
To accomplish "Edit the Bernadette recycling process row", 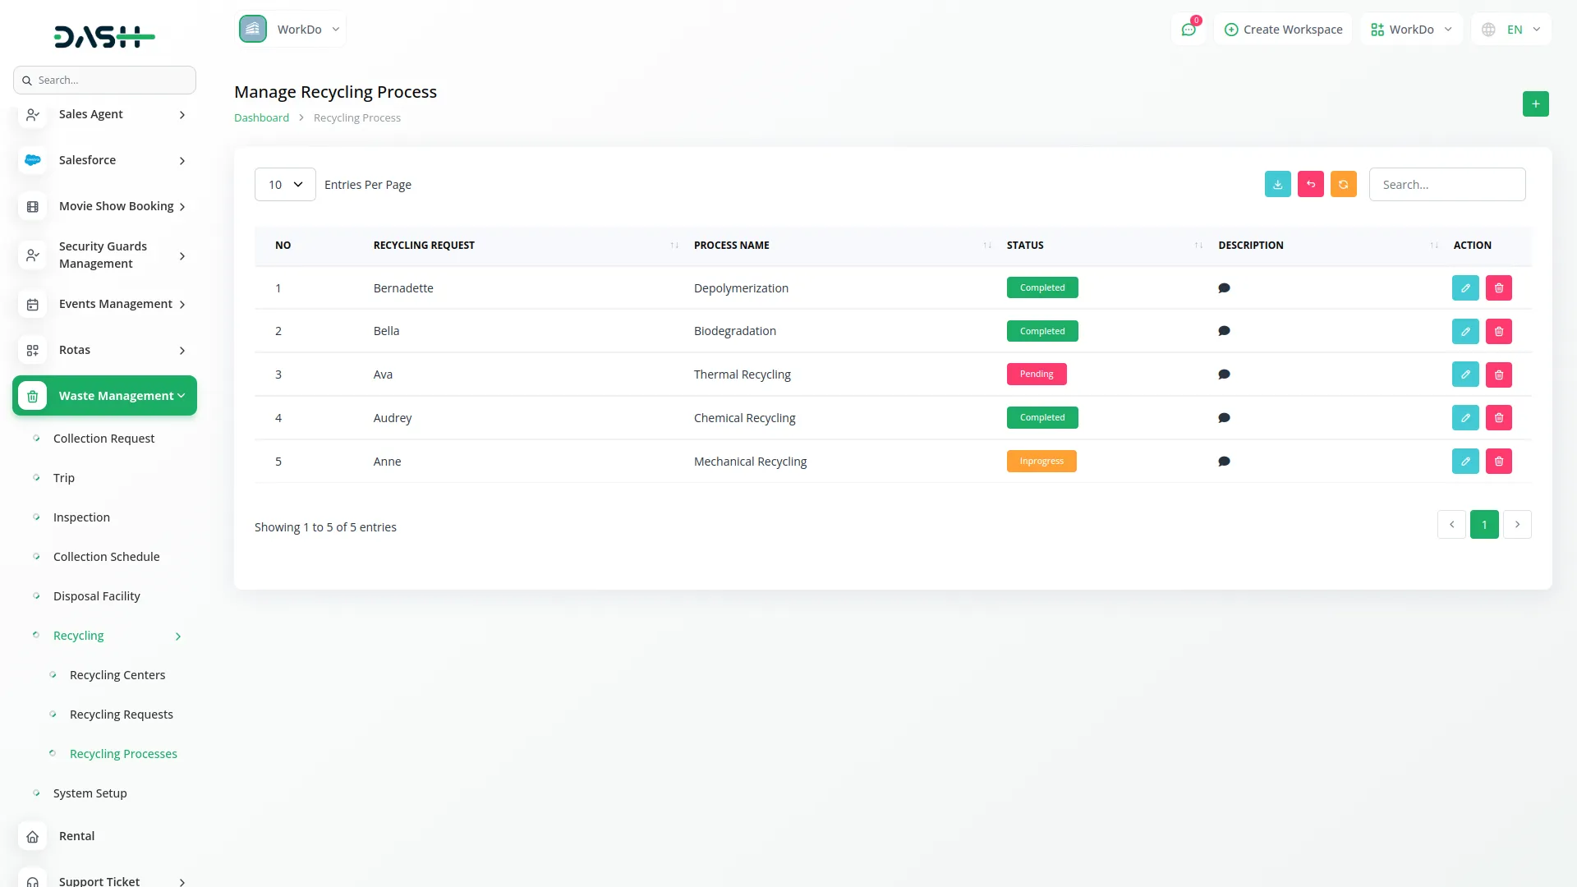I will [x=1464, y=288].
